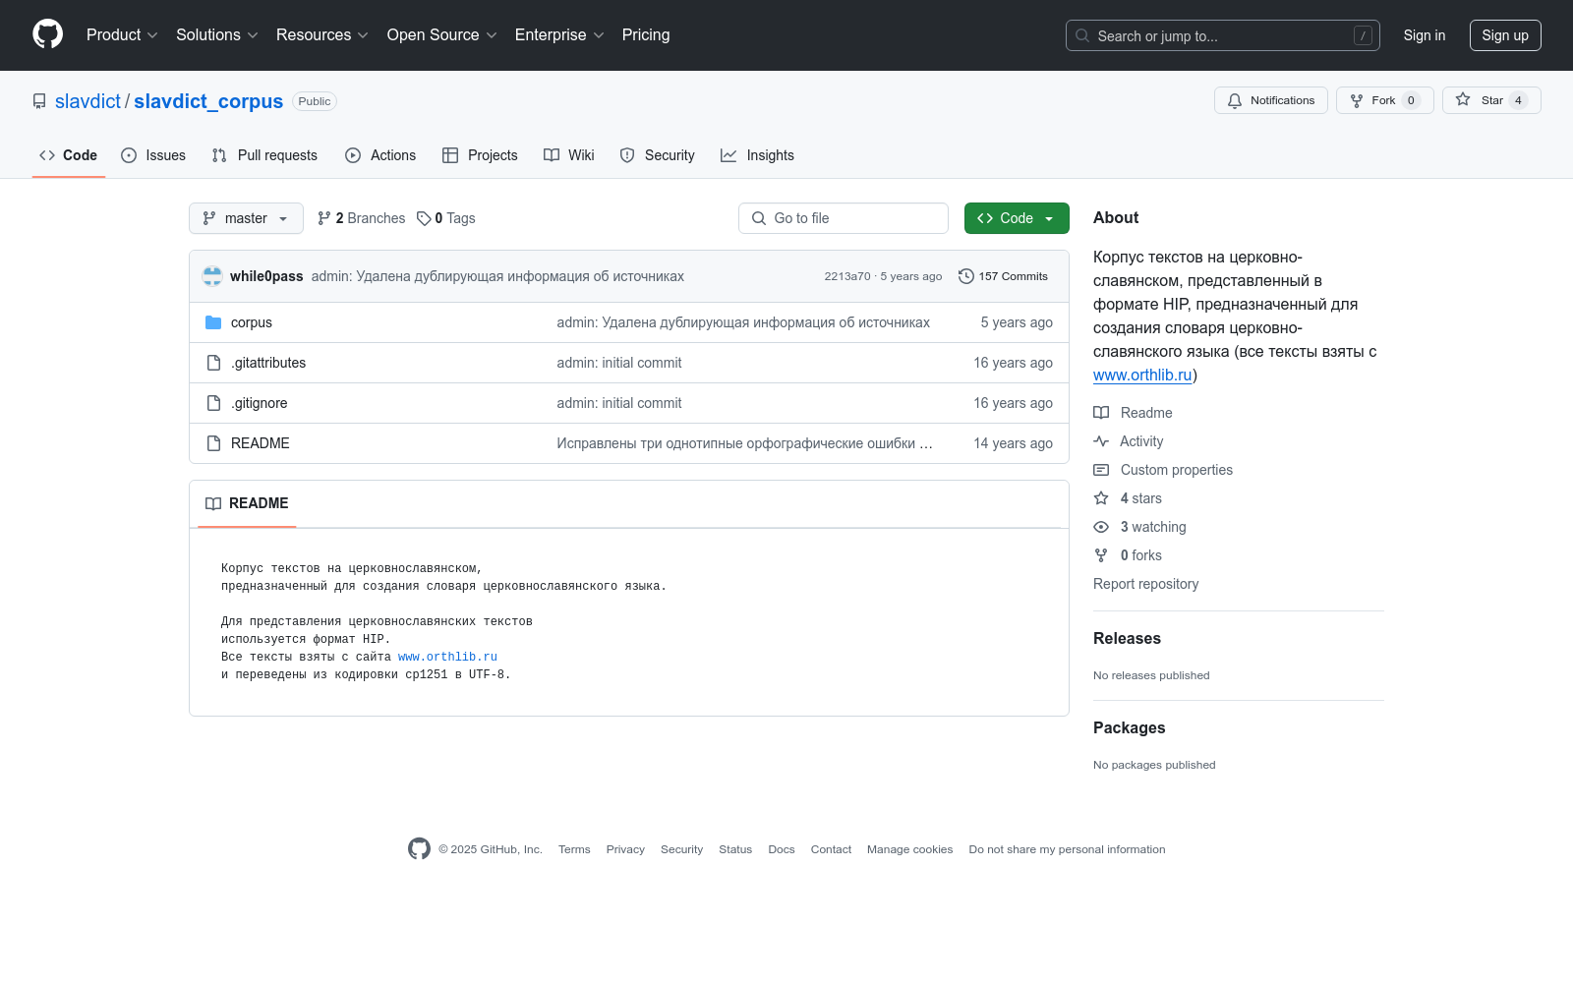Click the whileOpass avatar icon
This screenshot has height=983, width=1573.
(x=212, y=276)
